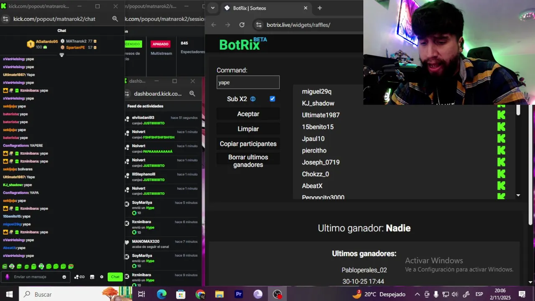535x301 pixels.
Task: Click Task View icon on the taskbar
Action: click(141, 294)
